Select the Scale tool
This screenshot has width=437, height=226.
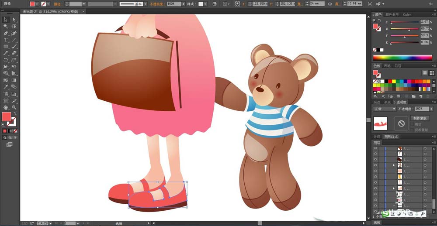point(14,60)
